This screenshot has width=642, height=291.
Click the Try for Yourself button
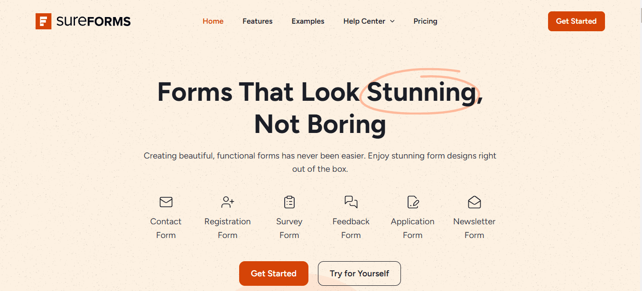(359, 273)
